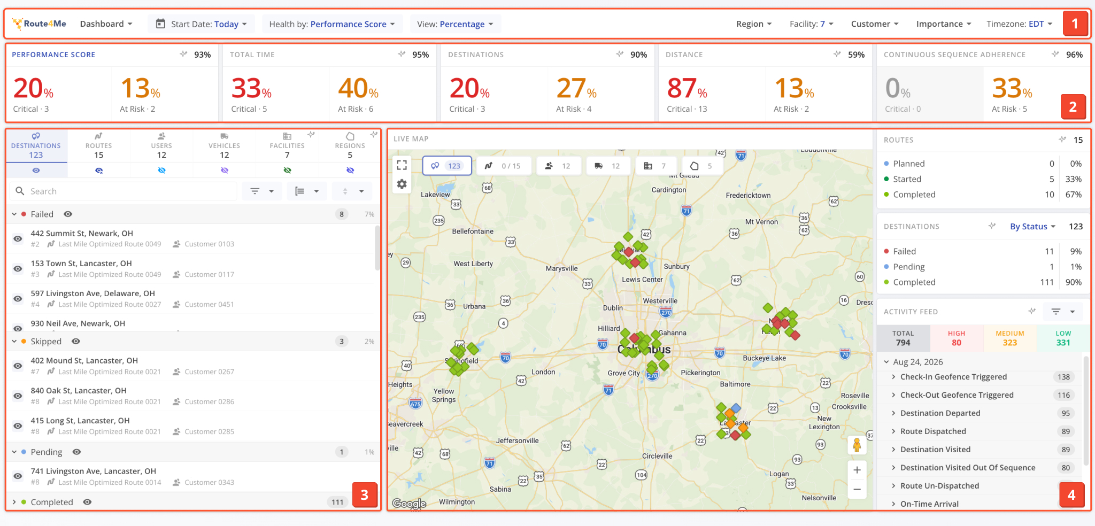Toggle Regions visibility eye under tab
The height and width of the screenshot is (526, 1095).
[x=350, y=170]
